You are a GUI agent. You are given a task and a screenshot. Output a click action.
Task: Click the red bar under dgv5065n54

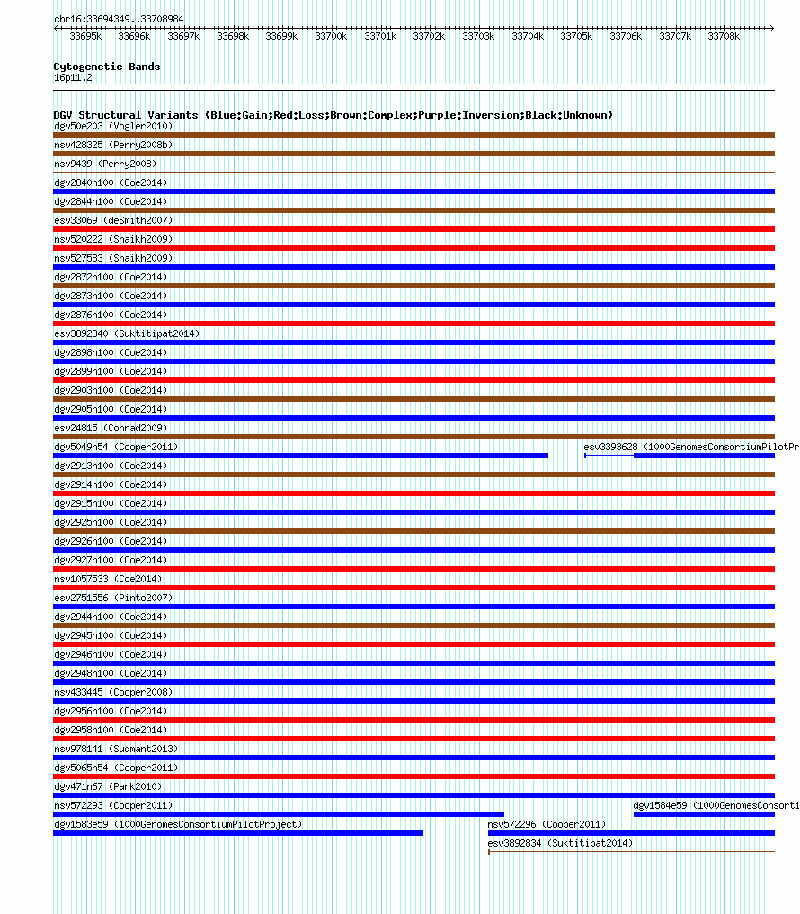click(414, 776)
